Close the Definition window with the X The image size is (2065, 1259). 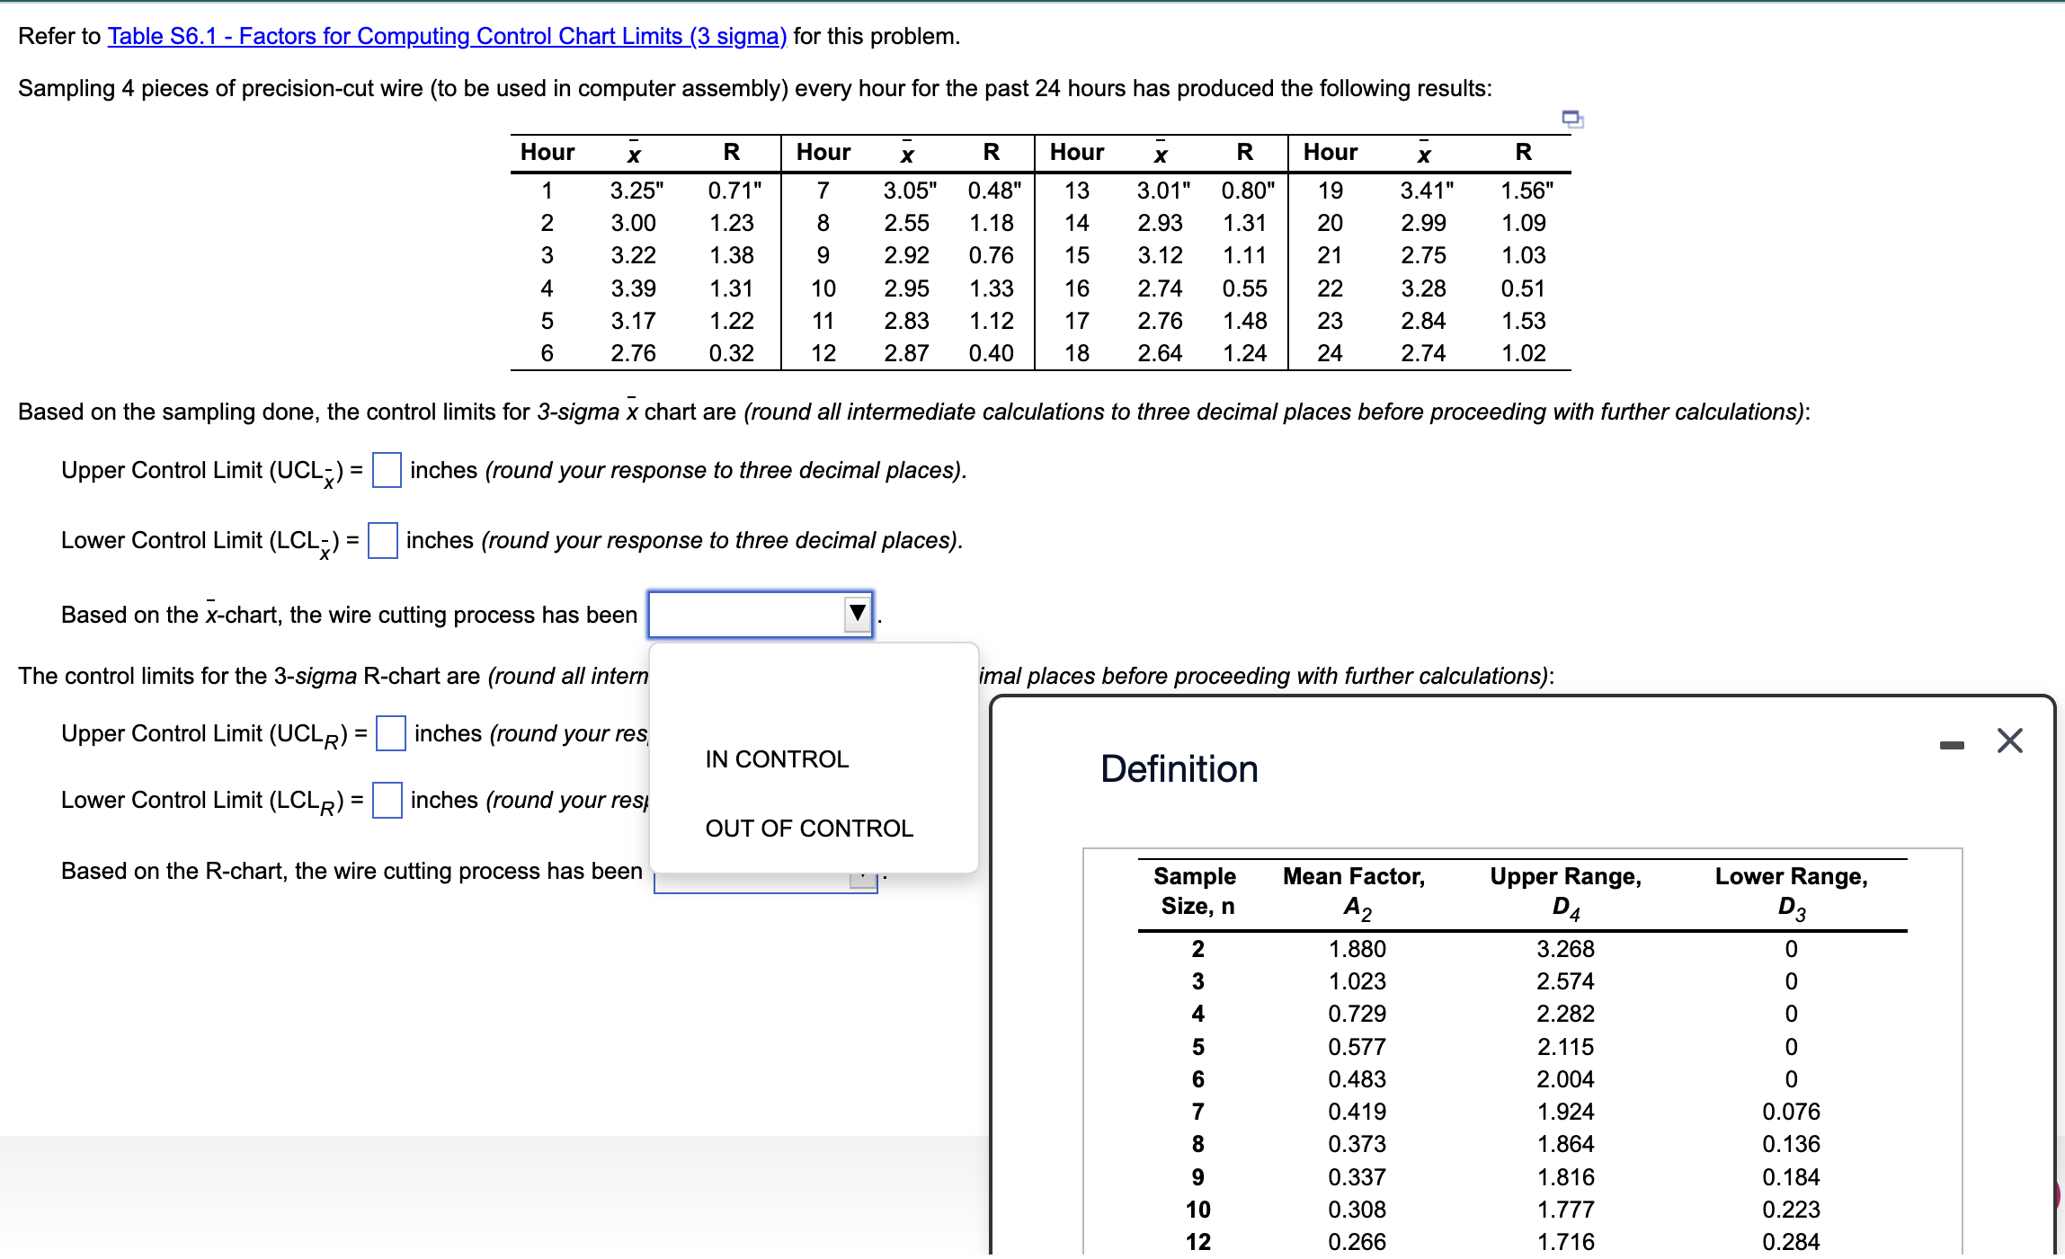(2009, 740)
